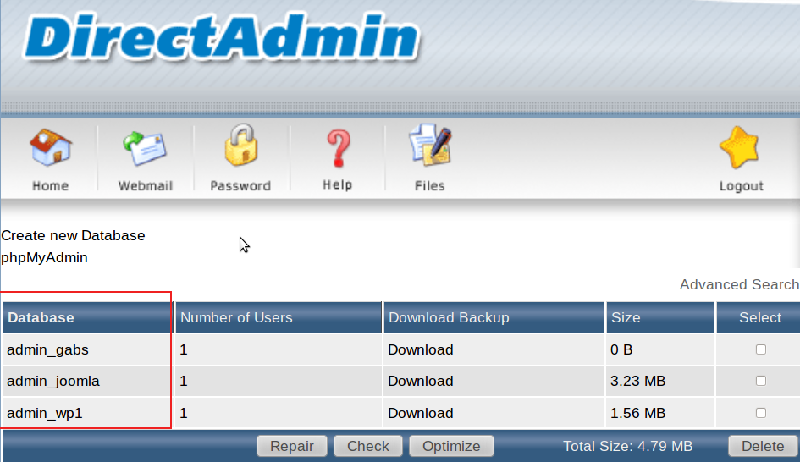This screenshot has width=800, height=462.
Task: Open the phpMyAdmin link
Action: (x=44, y=257)
